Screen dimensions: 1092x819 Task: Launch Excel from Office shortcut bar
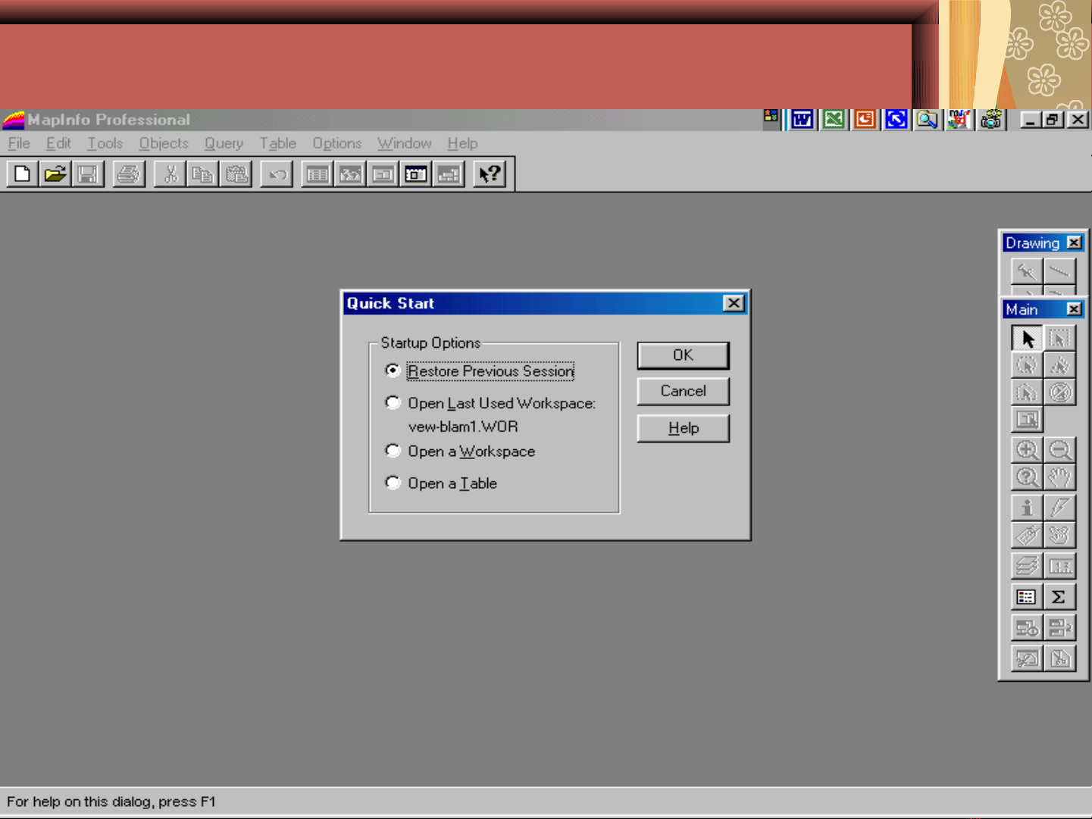(834, 120)
